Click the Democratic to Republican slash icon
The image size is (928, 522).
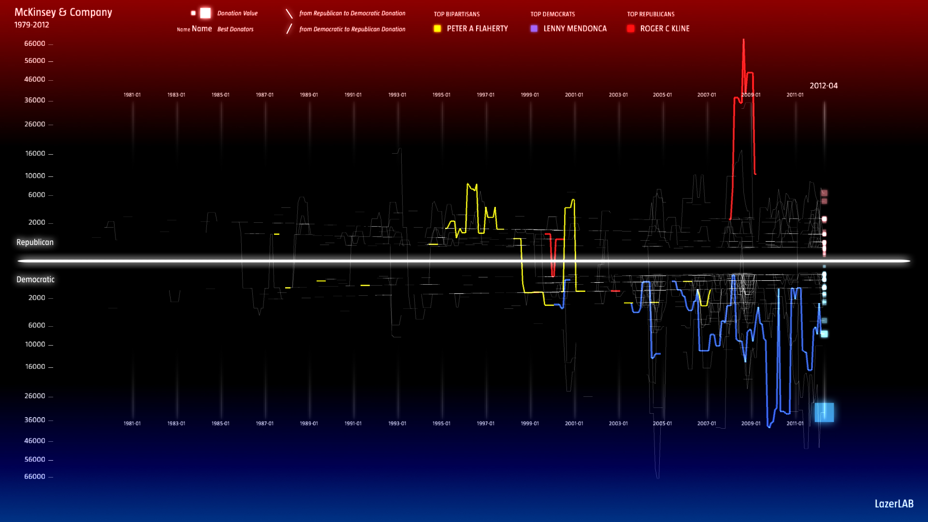tap(289, 29)
